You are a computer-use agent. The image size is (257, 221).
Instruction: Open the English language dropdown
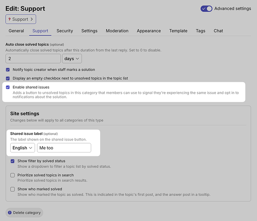(23, 148)
